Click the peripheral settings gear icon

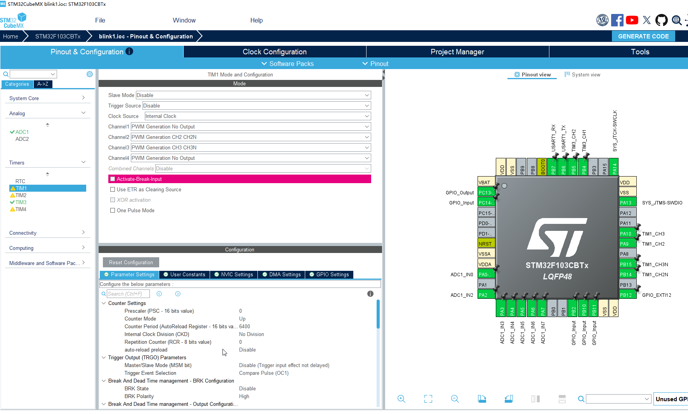click(90, 74)
